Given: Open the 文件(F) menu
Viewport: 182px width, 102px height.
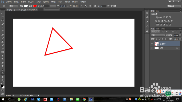Looking at the screenshot, I should 9,2.
